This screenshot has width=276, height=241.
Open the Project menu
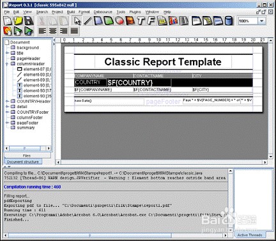57,12
